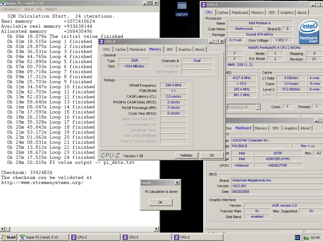Open the About...(A) menu in Super PI
The image size is (323, 242).
click(x=33, y=9)
